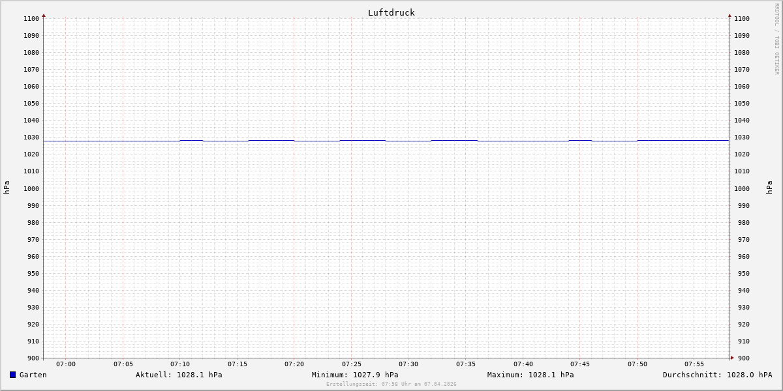
Task: Click the arrow atop the left y-axis
Action: pos(44,15)
